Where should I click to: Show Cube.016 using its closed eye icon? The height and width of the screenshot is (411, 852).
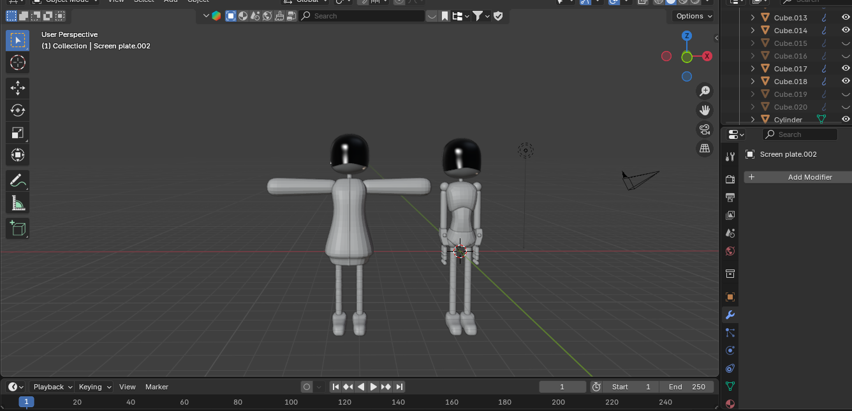click(846, 56)
